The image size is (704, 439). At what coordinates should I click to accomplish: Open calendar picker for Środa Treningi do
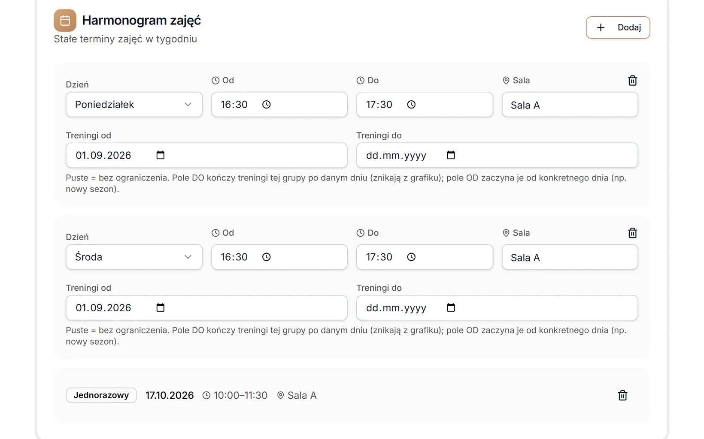451,308
